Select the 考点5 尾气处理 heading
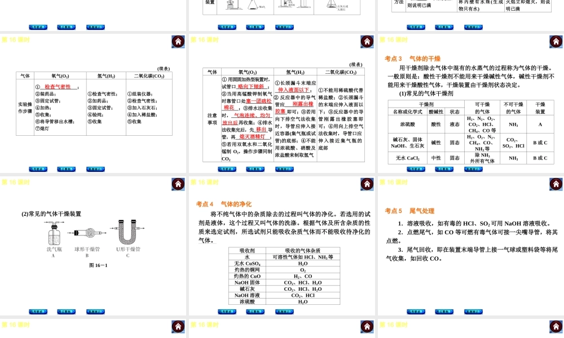Image resolution: width=564 pixels, height=338 pixels. (x=409, y=211)
